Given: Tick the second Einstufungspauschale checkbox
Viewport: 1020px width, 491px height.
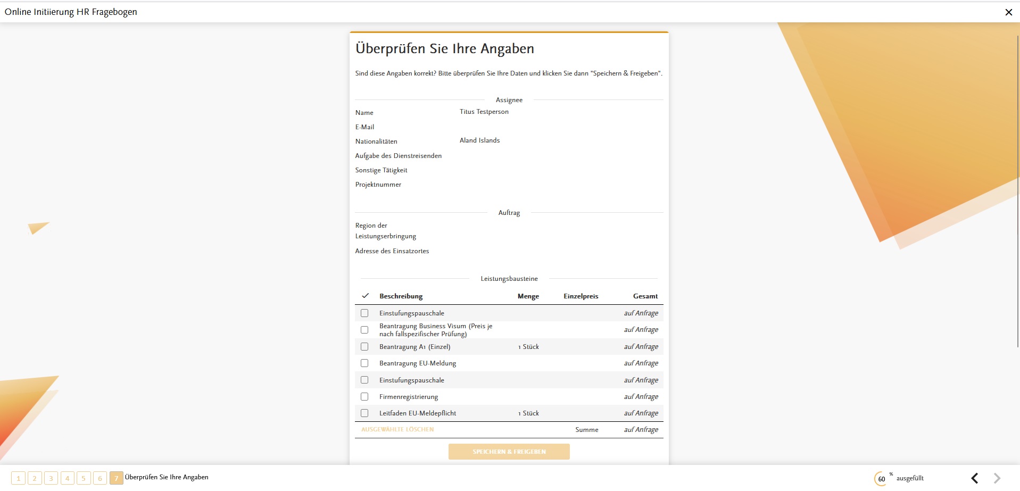Looking at the screenshot, I should [x=364, y=380].
